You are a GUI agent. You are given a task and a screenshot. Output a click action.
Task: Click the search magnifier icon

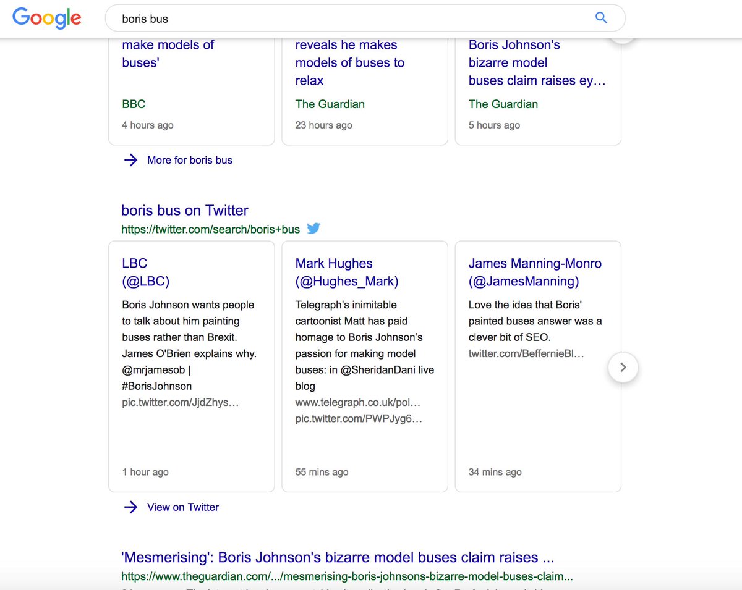tap(601, 18)
